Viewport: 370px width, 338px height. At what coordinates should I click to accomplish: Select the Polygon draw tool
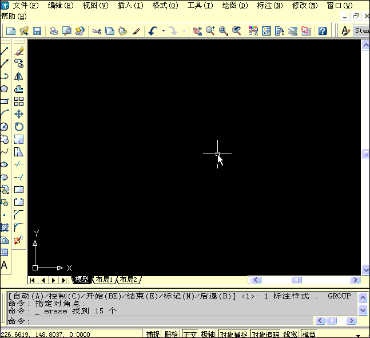[4, 89]
